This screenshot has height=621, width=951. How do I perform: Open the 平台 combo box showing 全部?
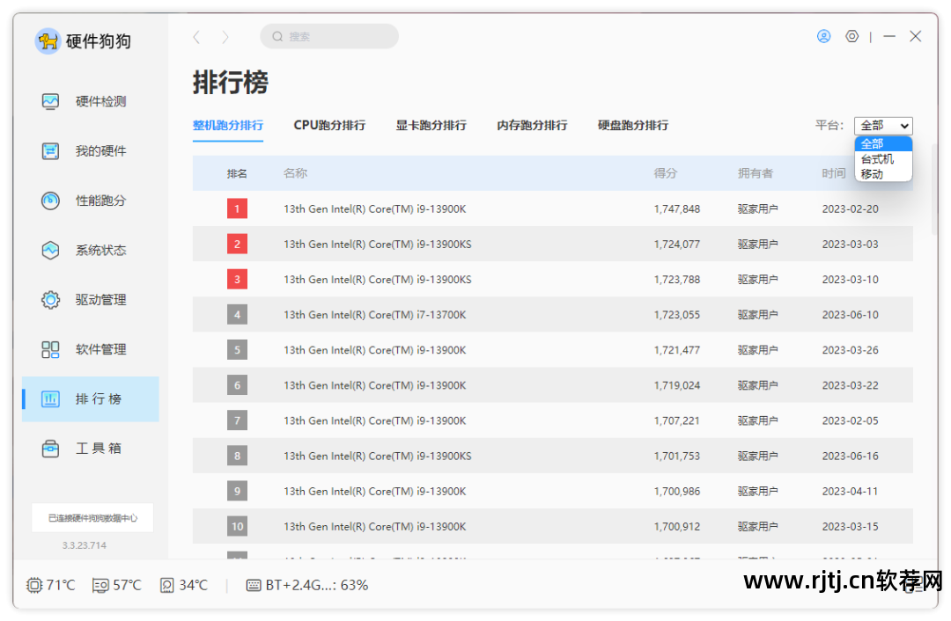pyautogui.click(x=883, y=125)
